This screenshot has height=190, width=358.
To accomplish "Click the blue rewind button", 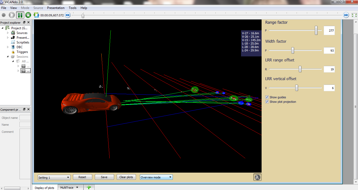I will click(67, 15).
